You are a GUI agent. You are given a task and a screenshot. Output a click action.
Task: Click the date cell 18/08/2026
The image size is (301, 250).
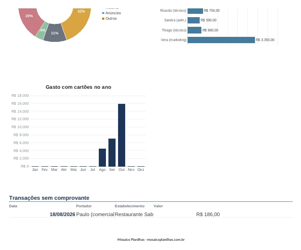[x=62, y=214]
